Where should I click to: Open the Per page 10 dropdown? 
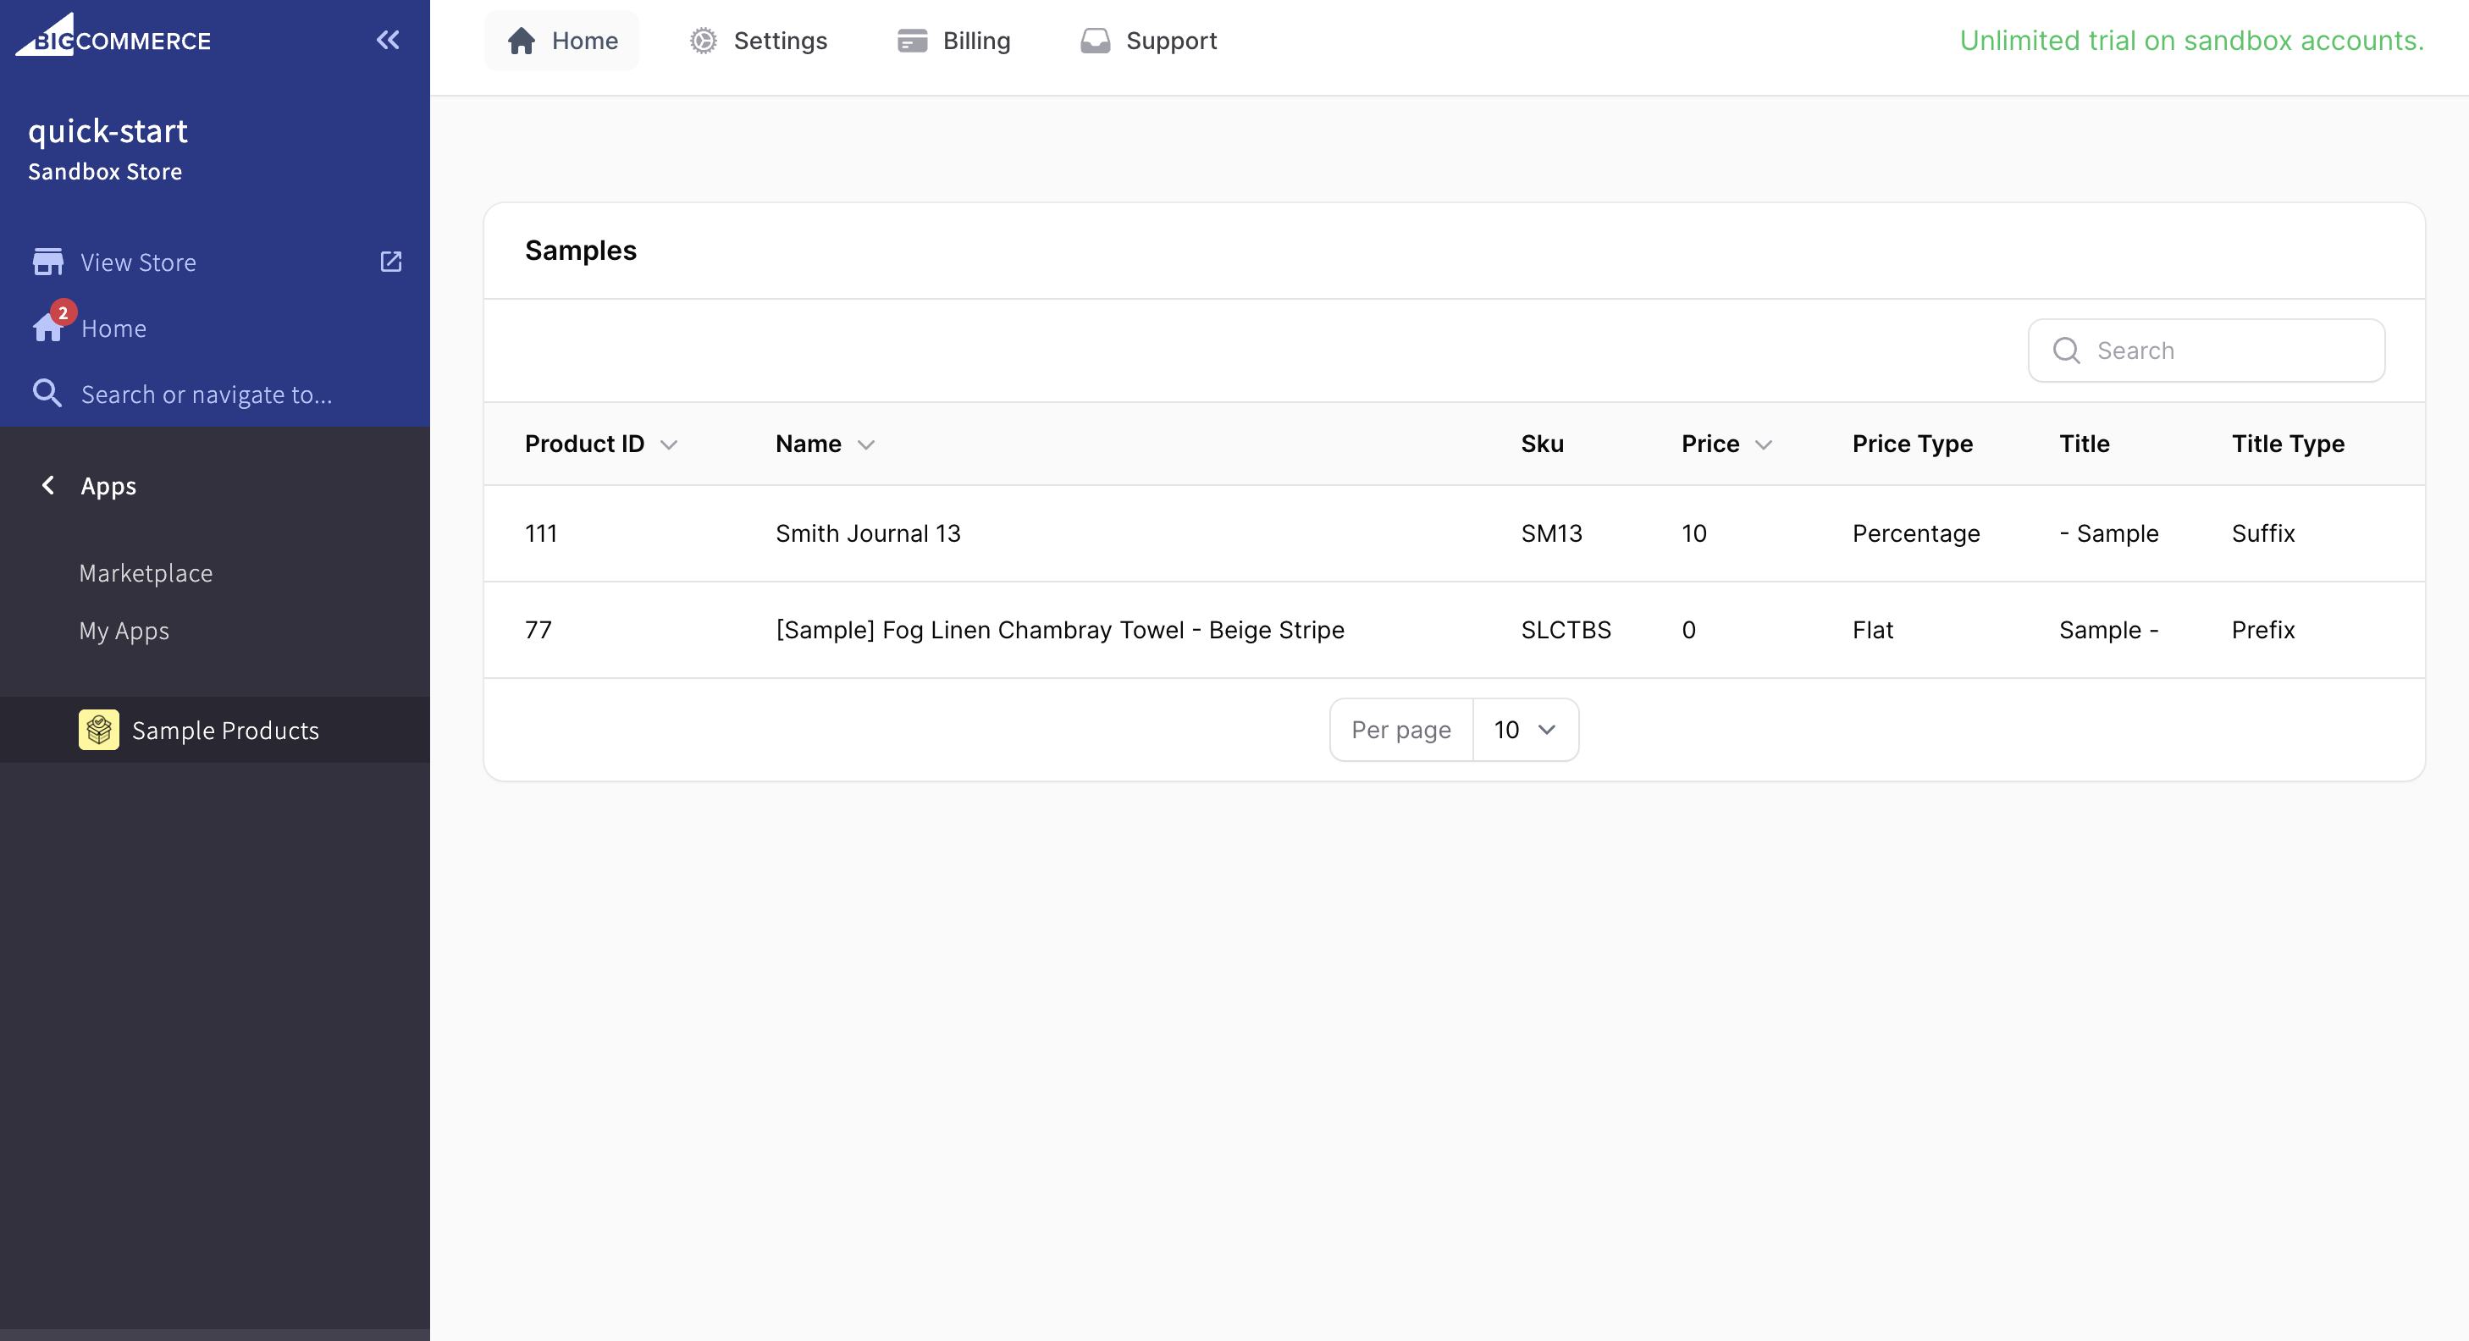[1524, 730]
